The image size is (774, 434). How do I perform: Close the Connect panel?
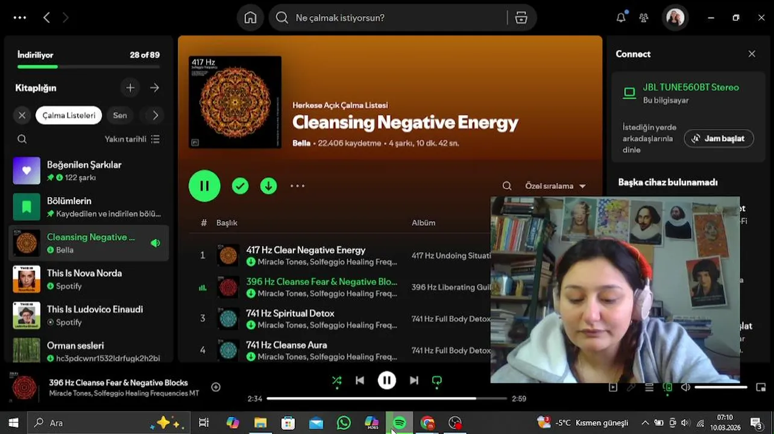click(x=752, y=54)
